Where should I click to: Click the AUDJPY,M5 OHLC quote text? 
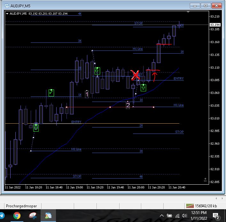pos(38,14)
